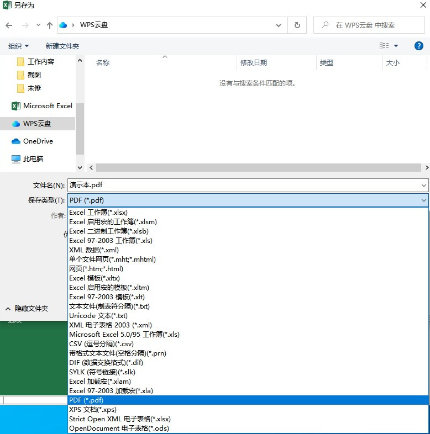This screenshot has width=430, height=434.
Task: Open recent locations chevron beside forward arrow
Action: click(x=38, y=25)
